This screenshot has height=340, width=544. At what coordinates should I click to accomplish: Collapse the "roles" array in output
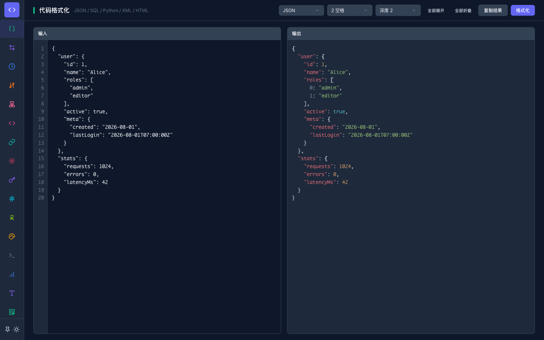click(332, 80)
